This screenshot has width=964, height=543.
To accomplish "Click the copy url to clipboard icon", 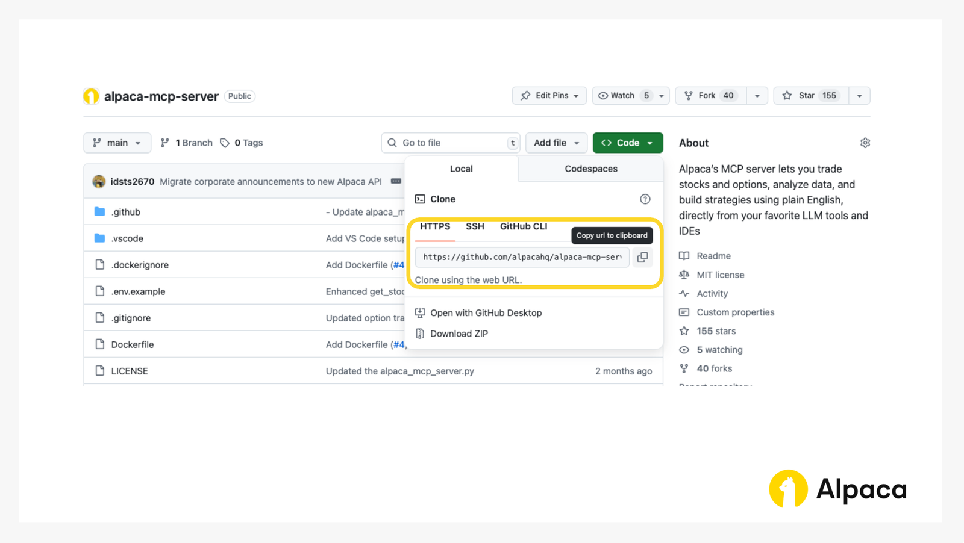I will pos(642,257).
